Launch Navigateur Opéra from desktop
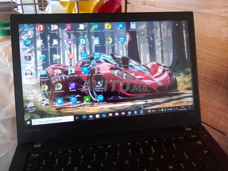 point(72,73)
